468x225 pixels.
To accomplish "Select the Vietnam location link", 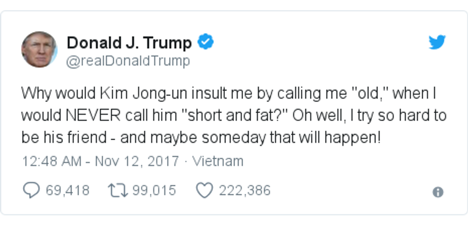I will click(x=218, y=161).
